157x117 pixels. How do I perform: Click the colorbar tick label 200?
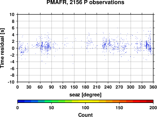(x=153, y=108)
